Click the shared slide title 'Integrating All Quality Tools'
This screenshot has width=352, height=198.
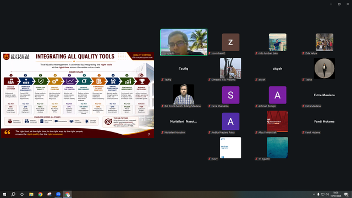point(75,56)
